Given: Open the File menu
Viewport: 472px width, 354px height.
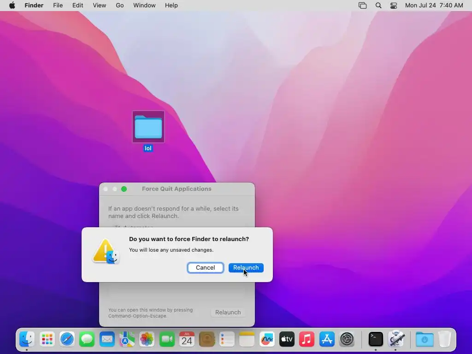Looking at the screenshot, I should (x=58, y=6).
